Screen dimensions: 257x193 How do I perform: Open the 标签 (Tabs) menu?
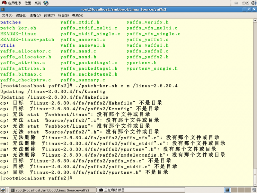pos(63,15)
